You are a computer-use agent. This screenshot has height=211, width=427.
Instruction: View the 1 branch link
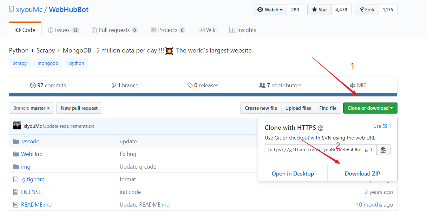(125, 85)
